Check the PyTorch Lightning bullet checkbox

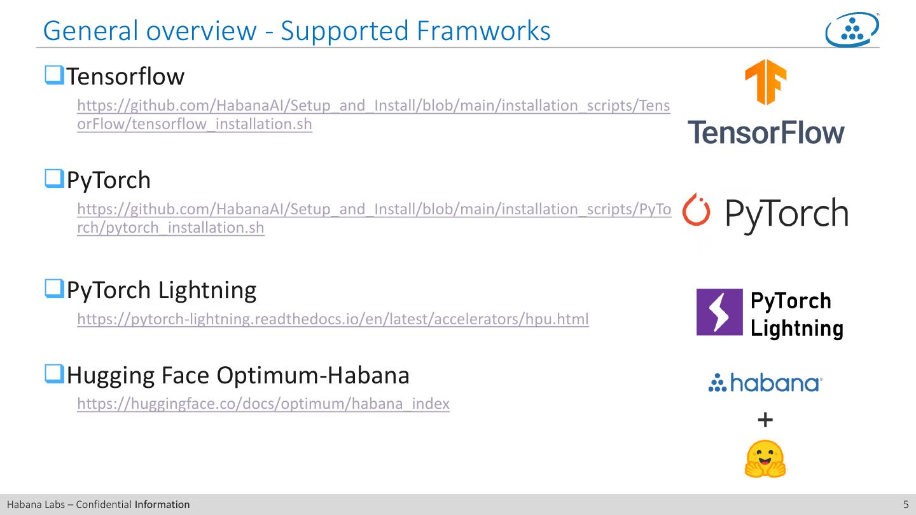pos(53,289)
